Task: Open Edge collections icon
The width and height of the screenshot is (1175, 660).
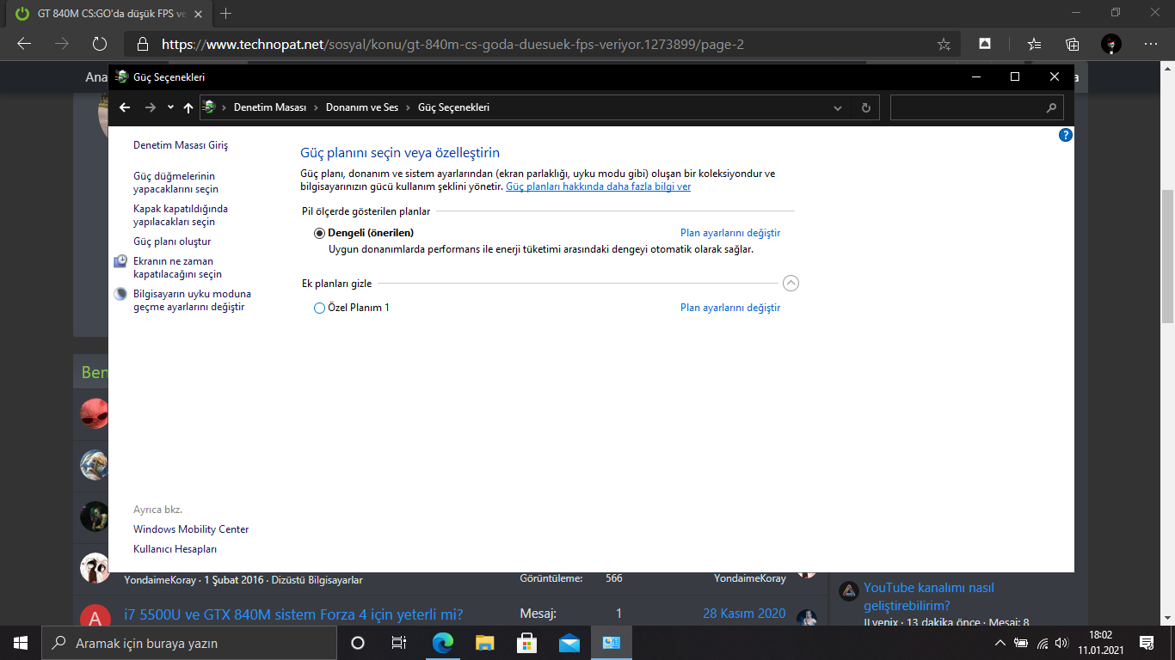Action: click(x=1073, y=44)
